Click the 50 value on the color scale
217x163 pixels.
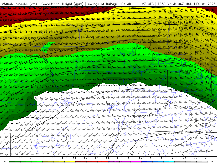[9, 158]
